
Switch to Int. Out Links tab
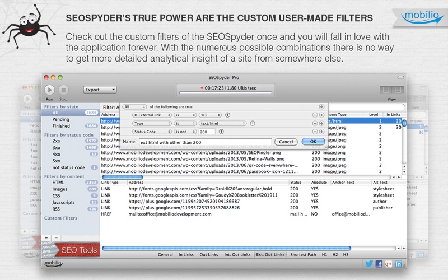tap(237, 255)
